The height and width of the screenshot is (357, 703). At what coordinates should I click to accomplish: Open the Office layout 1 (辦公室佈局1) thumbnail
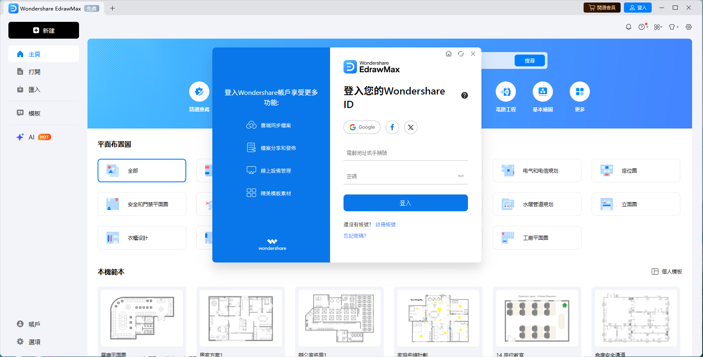[339, 318]
